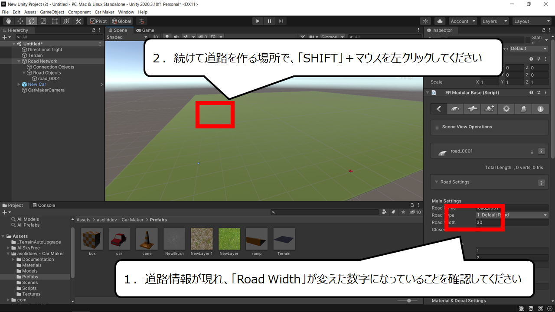The height and width of the screenshot is (312, 555).
Task: Adjust Project thumbnail size slider
Action: pyautogui.click(x=410, y=300)
